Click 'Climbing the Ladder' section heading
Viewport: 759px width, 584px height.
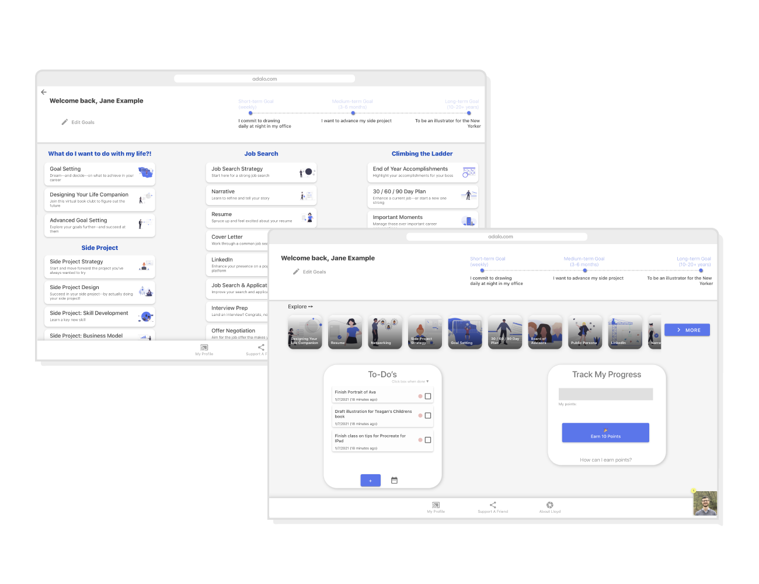(x=422, y=154)
